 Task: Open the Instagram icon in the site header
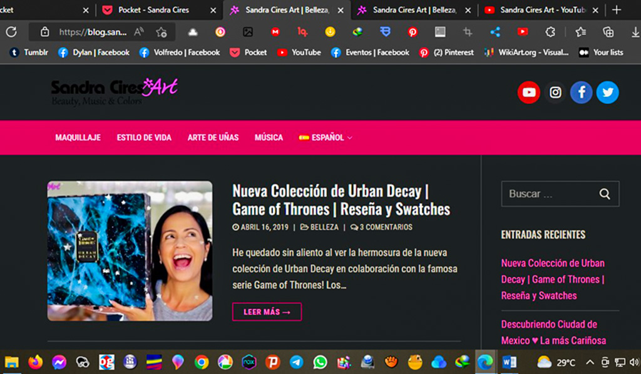pos(555,92)
